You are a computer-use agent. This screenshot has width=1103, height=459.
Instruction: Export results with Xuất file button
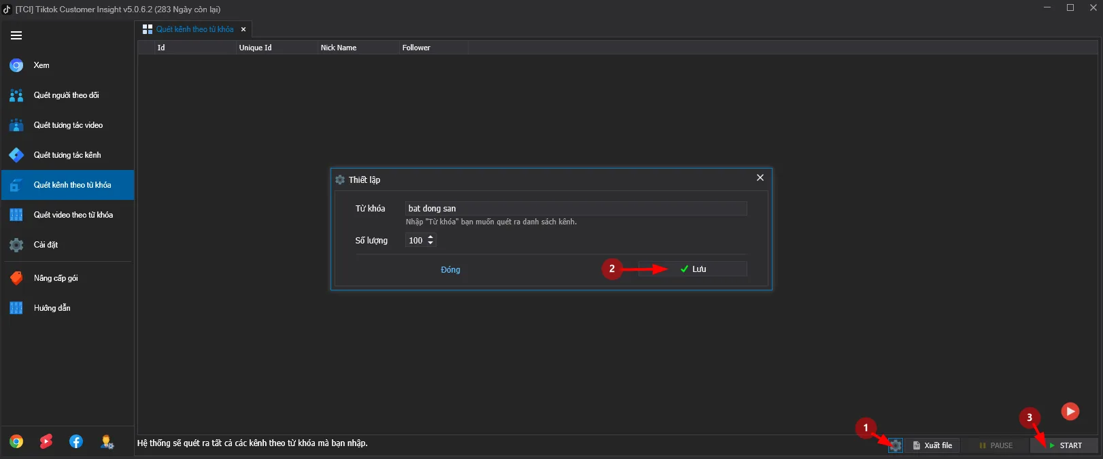pyautogui.click(x=932, y=445)
